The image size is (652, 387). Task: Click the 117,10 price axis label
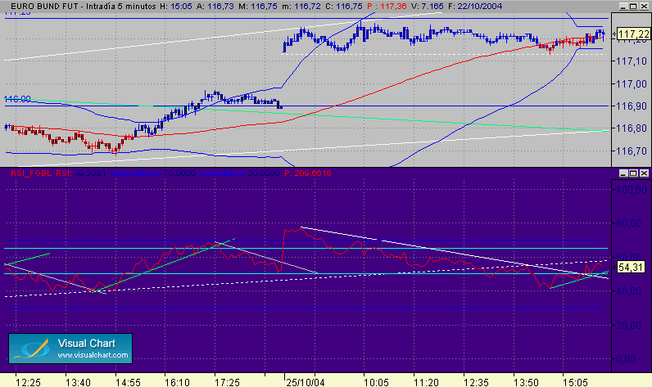coord(632,61)
